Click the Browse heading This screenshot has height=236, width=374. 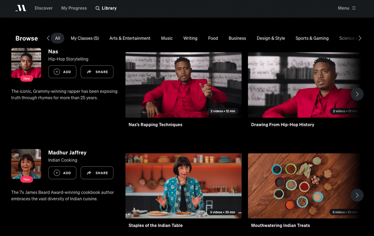(x=27, y=38)
